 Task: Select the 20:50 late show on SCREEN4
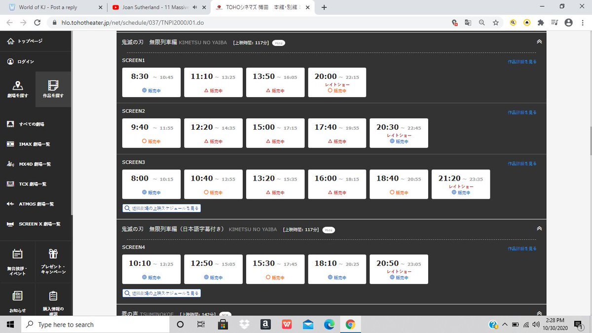click(x=399, y=269)
